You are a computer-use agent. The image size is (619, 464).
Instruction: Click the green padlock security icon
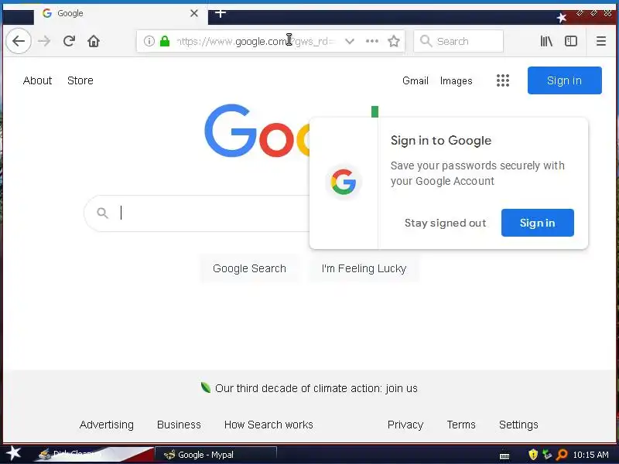165,41
